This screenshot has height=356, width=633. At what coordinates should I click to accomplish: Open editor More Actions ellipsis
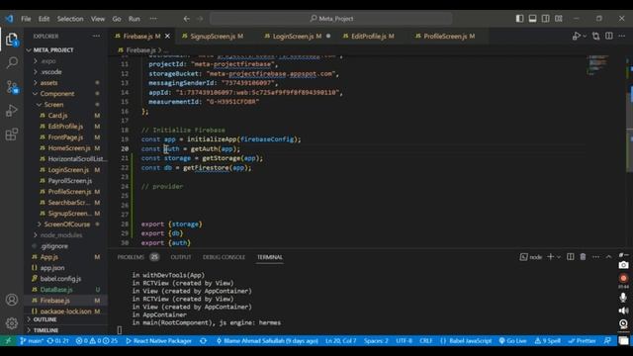(622, 37)
